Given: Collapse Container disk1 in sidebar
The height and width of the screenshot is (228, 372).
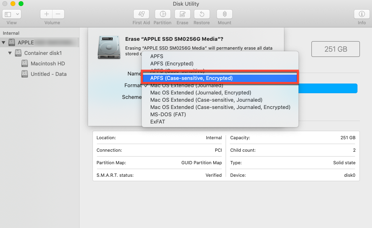Looking at the screenshot, I should click(10, 53).
